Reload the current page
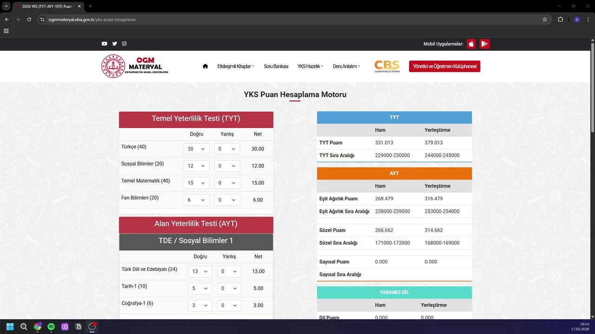This screenshot has width=595, height=334. point(29,19)
